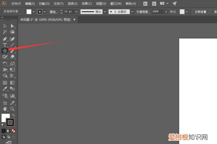Close the 未标题-1* document tab
The height and width of the screenshot is (144, 217).
tap(74, 20)
